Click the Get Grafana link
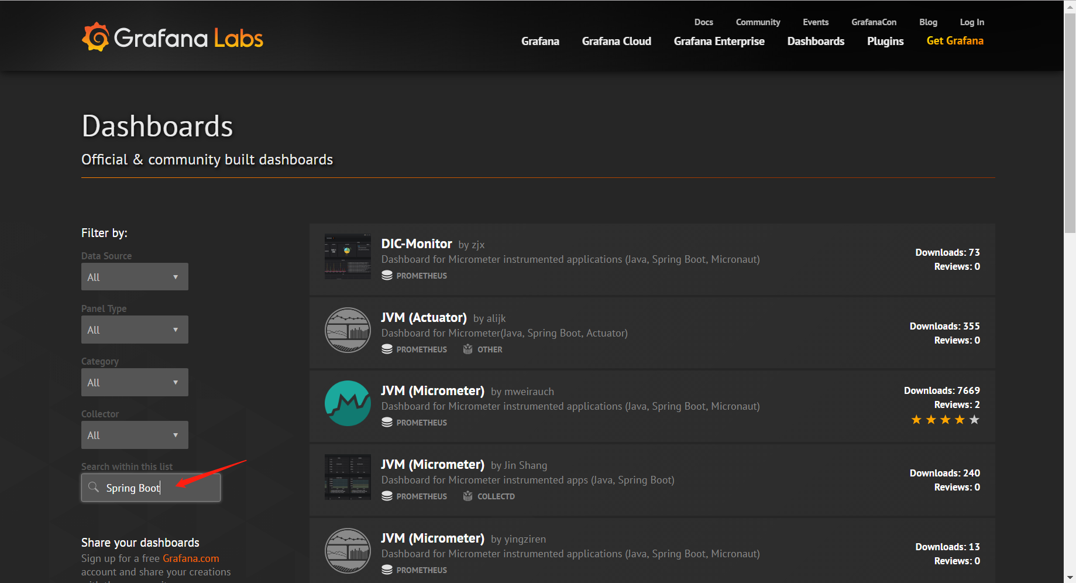 (x=955, y=40)
